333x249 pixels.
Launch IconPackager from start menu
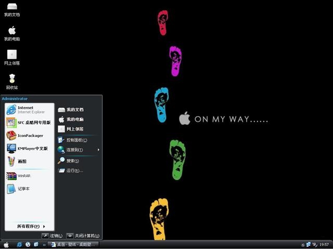tap(29, 135)
